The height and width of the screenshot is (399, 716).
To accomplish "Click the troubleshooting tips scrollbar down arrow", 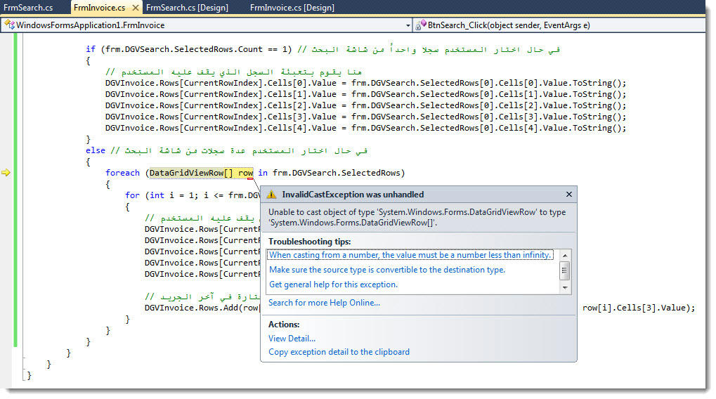I will pyautogui.click(x=565, y=288).
